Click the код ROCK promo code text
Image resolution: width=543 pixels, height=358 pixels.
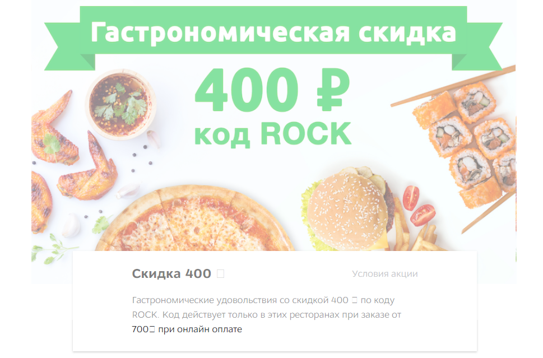point(273,134)
